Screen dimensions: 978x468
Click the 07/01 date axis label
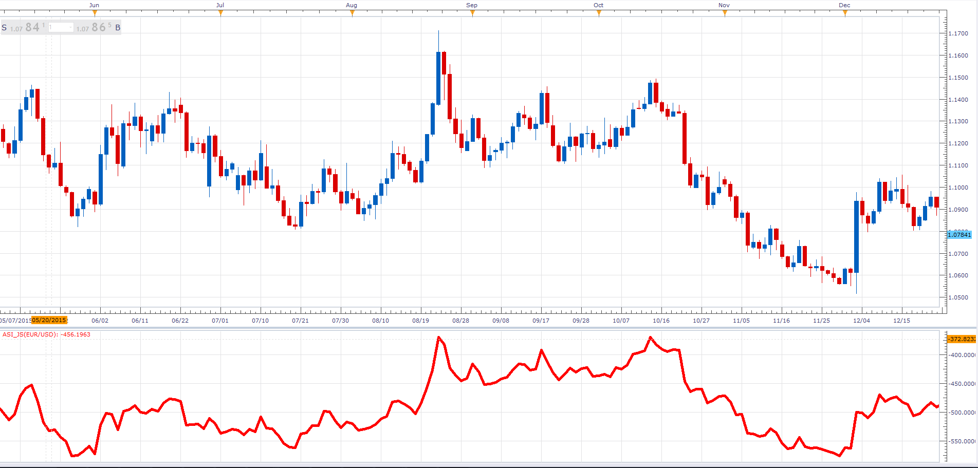click(x=220, y=321)
